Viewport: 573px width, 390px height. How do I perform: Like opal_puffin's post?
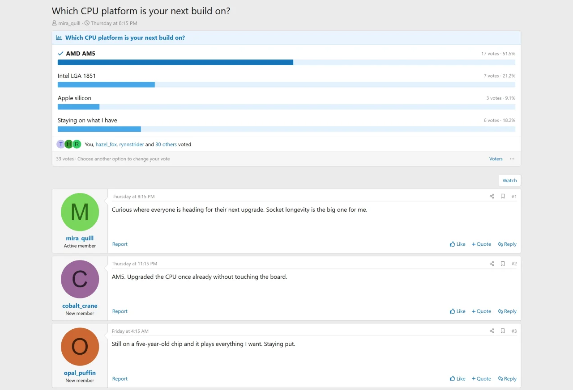tap(458, 379)
